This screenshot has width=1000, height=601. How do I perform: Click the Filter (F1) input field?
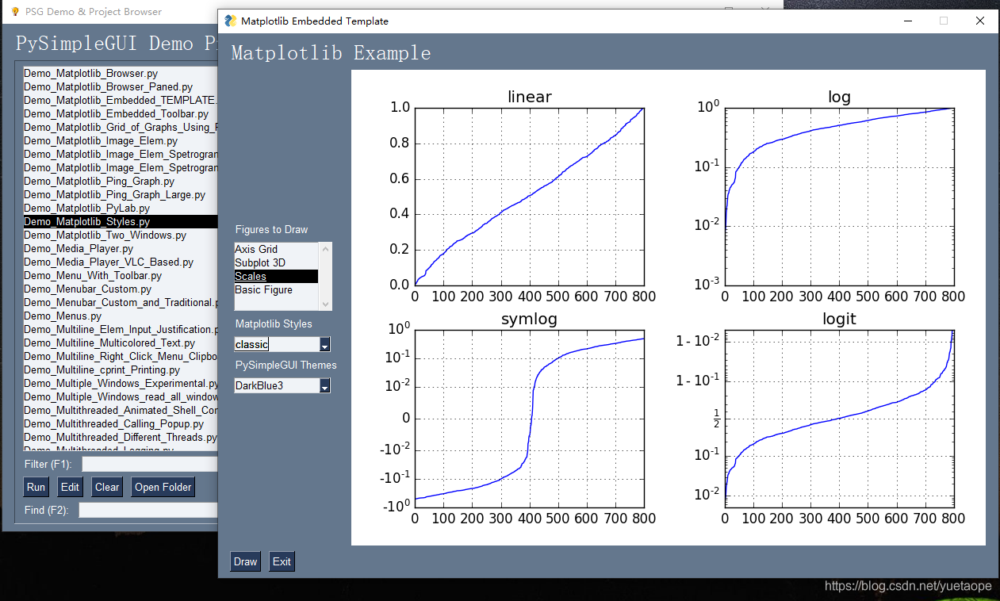(150, 464)
